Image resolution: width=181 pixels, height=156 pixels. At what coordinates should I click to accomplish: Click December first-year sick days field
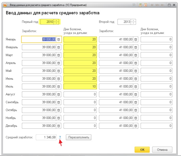pos(80,126)
